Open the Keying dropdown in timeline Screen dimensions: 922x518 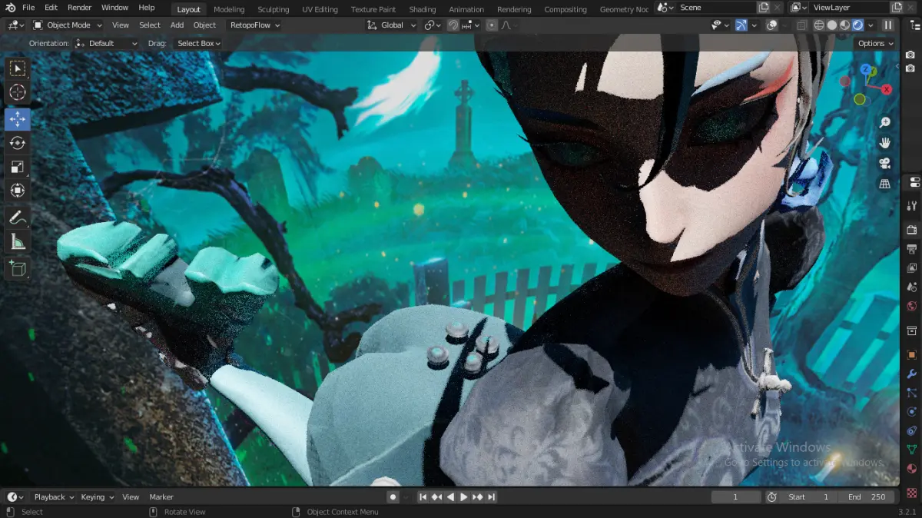pyautogui.click(x=97, y=496)
